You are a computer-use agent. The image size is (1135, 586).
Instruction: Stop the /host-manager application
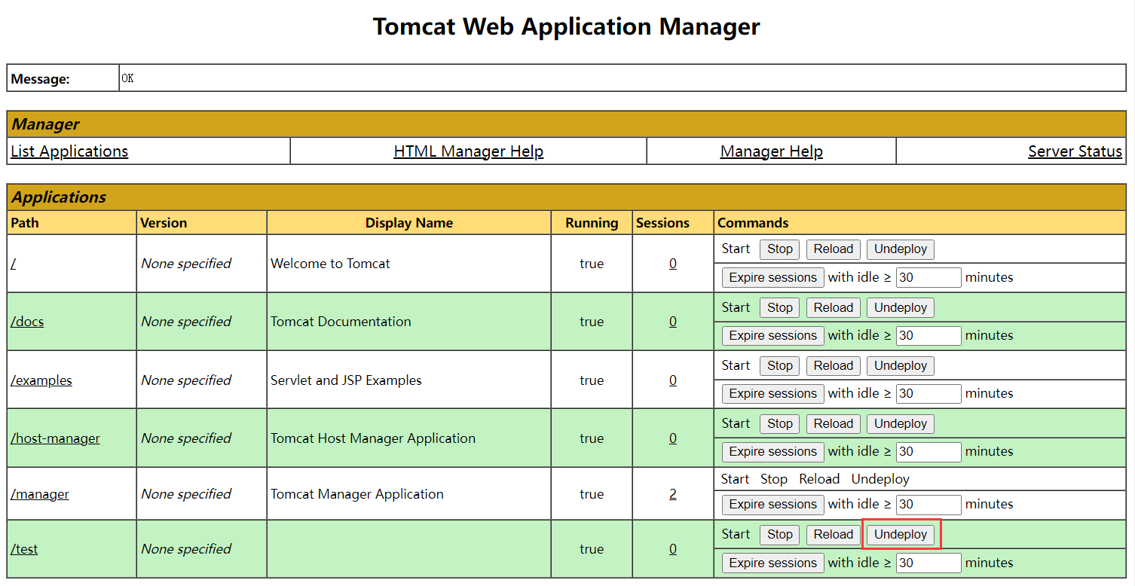(779, 423)
